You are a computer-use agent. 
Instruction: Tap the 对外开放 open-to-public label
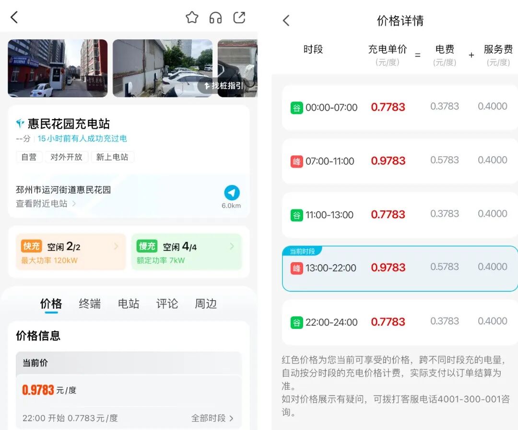click(66, 157)
